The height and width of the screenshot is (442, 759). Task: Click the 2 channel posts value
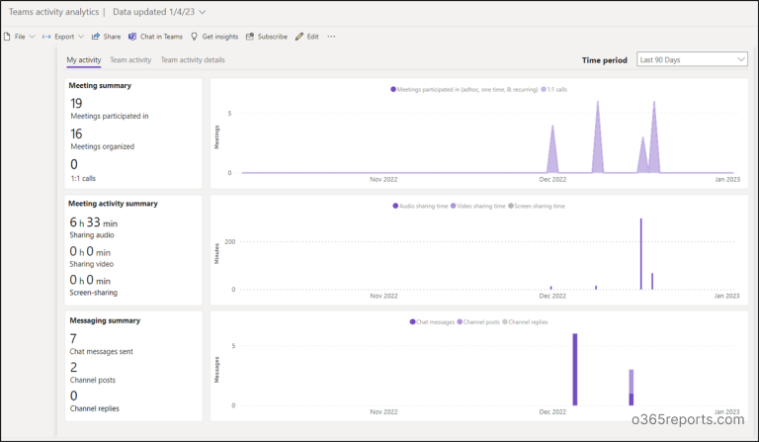pos(73,368)
